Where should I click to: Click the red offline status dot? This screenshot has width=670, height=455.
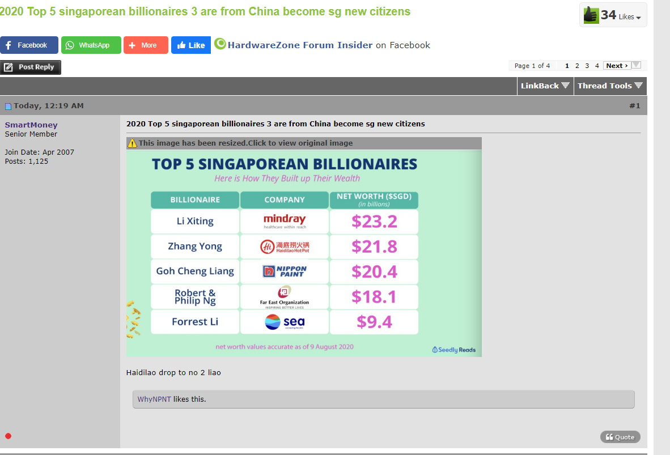point(8,436)
